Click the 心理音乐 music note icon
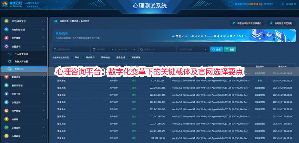The height and width of the screenshot is (143, 299). (6, 128)
